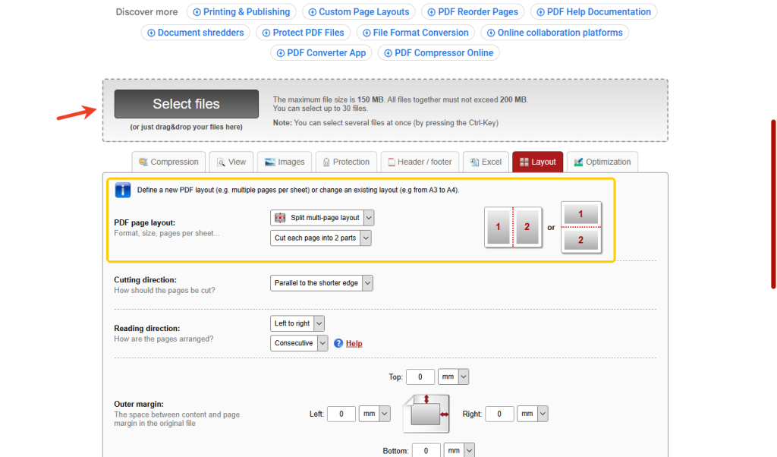Image resolution: width=777 pixels, height=457 pixels.
Task: Open the Compression tab icon
Action: 144,162
